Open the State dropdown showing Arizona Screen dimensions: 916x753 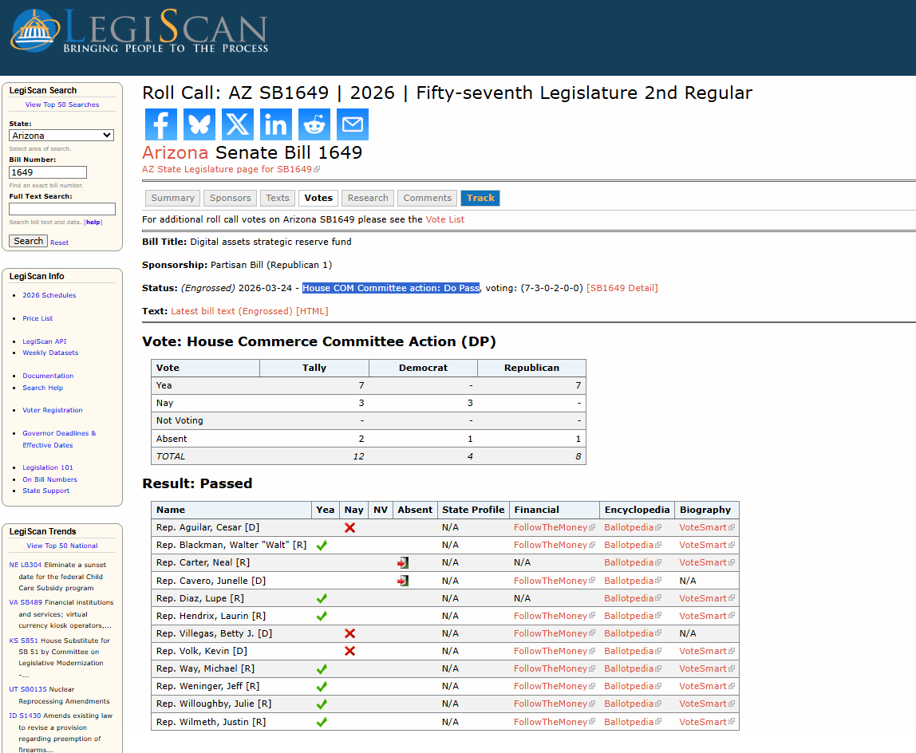pyautogui.click(x=61, y=136)
